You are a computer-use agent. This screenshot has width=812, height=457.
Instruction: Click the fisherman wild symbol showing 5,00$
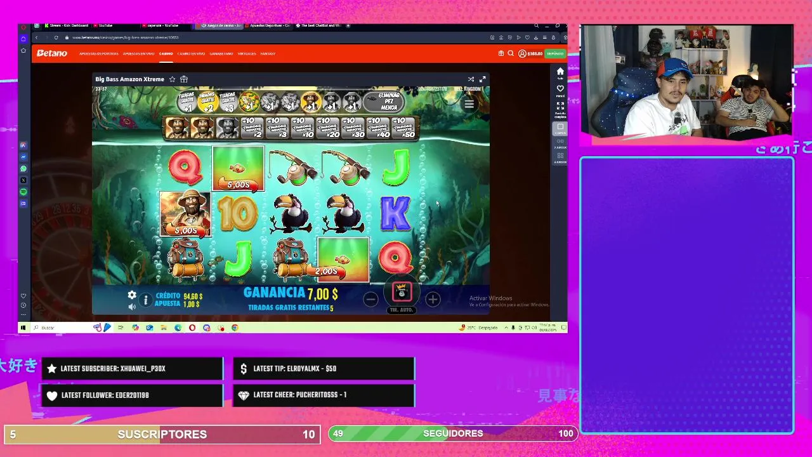(x=185, y=214)
